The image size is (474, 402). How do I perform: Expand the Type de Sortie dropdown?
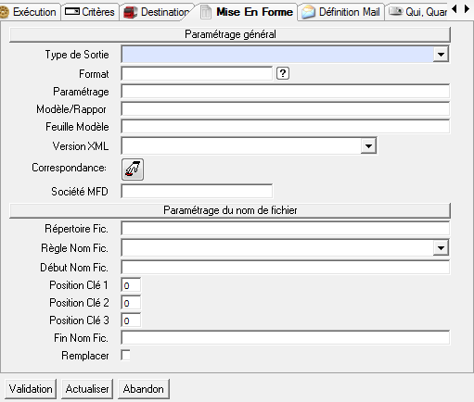coord(441,55)
